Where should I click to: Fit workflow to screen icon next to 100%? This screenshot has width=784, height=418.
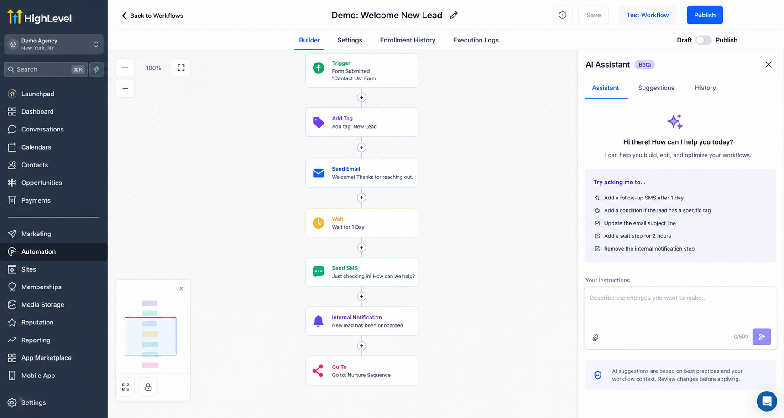tap(181, 68)
